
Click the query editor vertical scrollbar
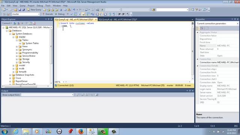(x=192, y=51)
